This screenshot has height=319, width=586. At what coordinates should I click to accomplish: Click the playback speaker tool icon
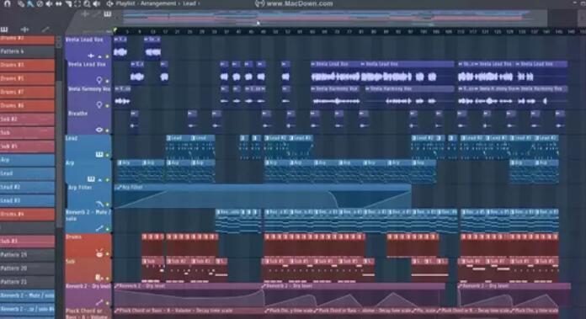[97, 3]
